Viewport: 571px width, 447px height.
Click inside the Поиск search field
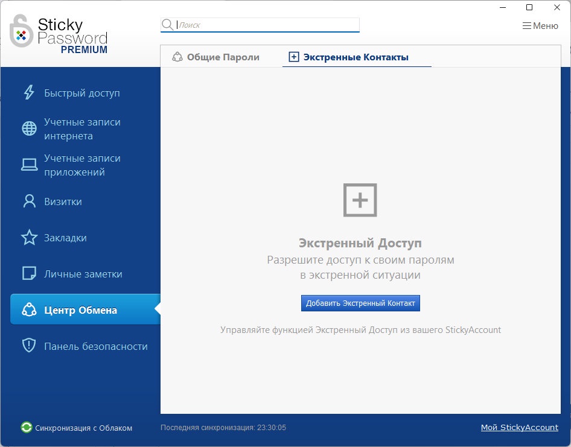[260, 25]
